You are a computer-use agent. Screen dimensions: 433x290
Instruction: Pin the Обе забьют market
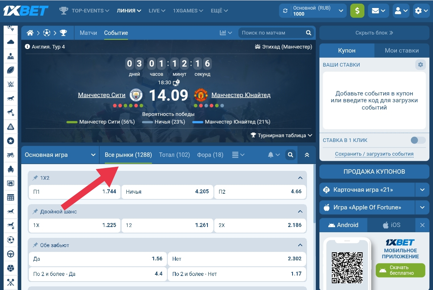(35, 245)
